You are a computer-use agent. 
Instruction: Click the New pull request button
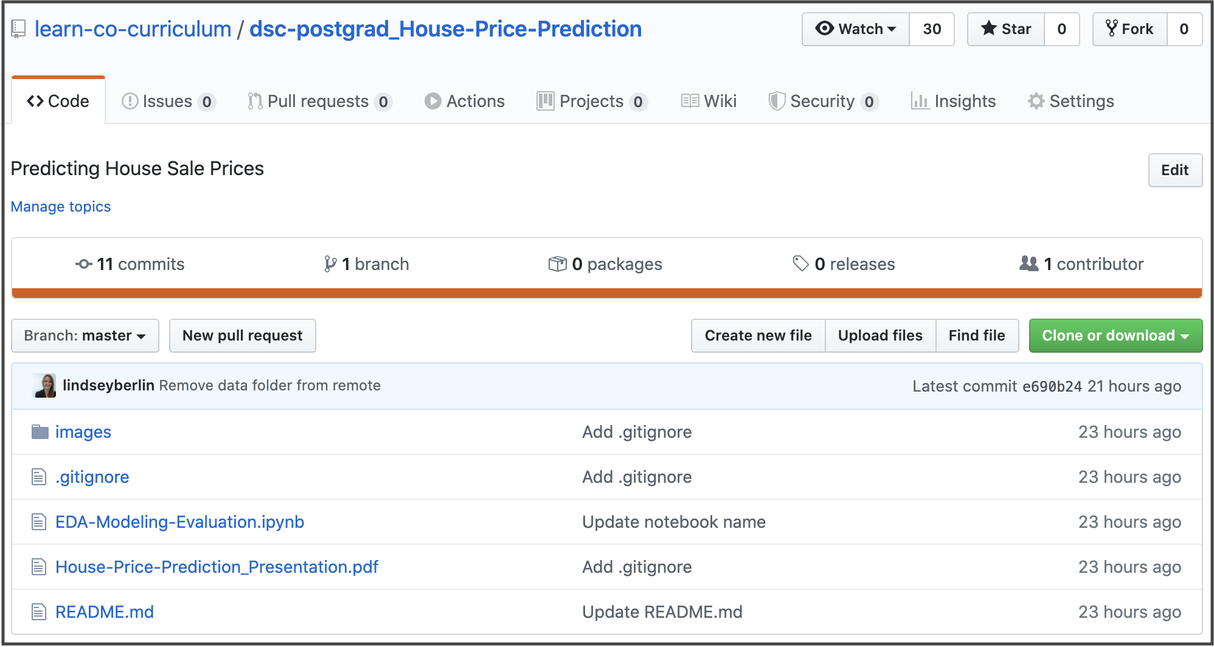click(x=243, y=336)
